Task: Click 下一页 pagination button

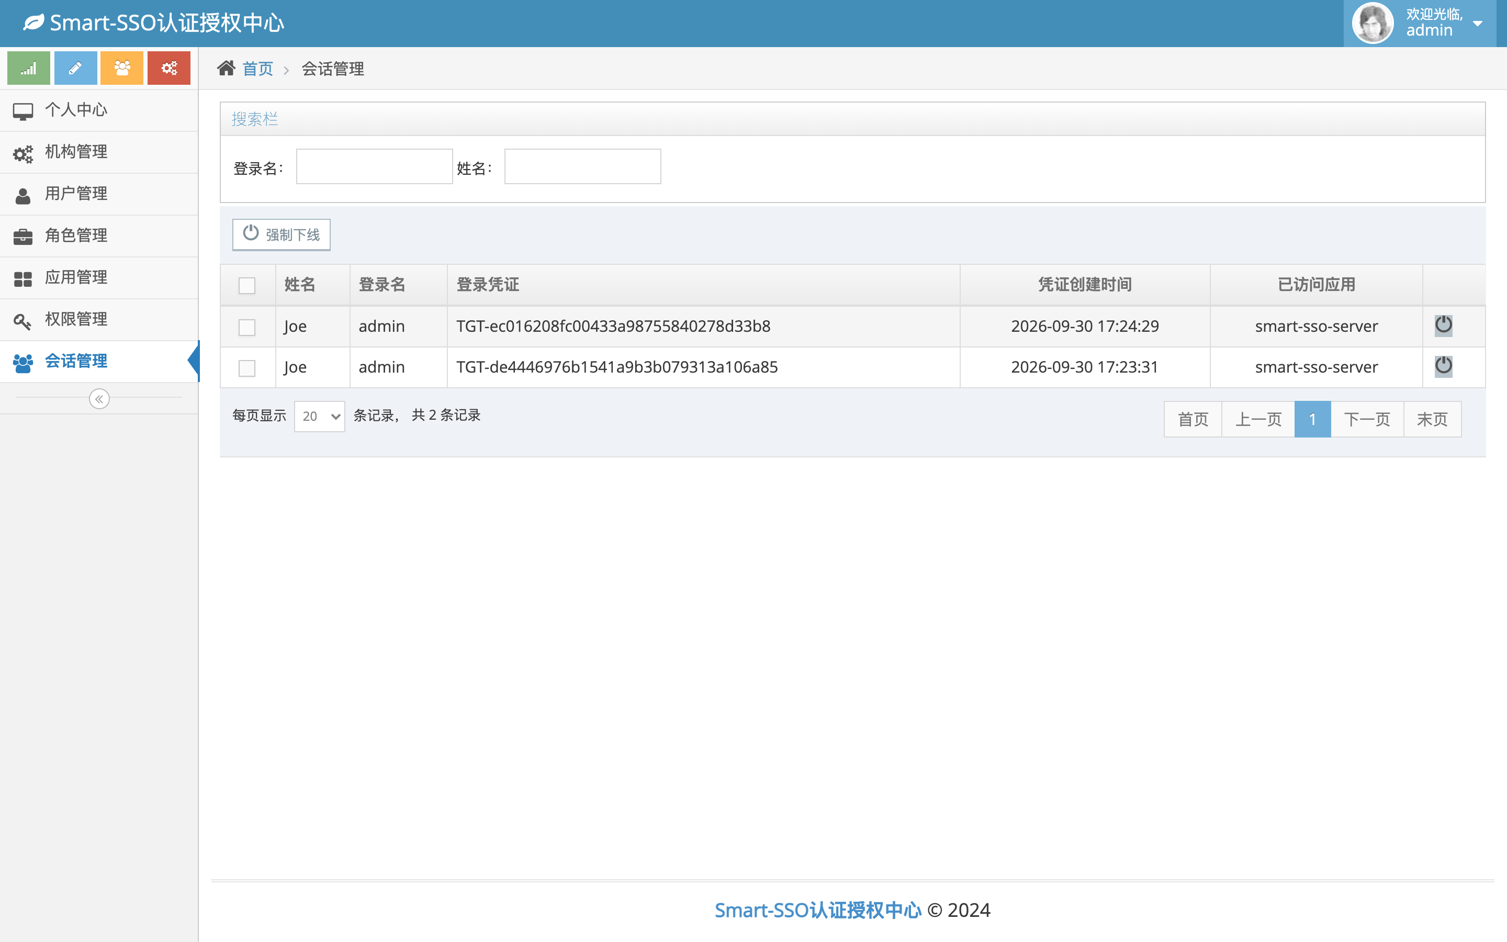Action: [1367, 419]
